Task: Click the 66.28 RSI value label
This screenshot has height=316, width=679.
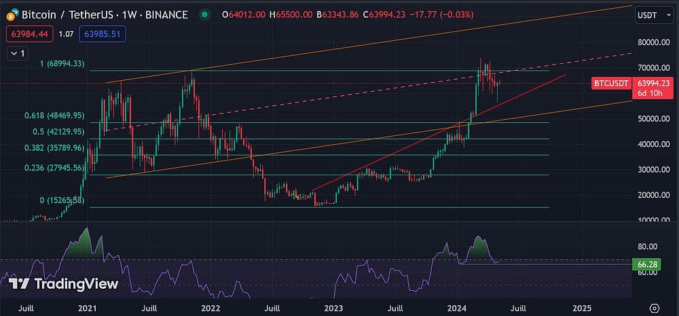Action: [646, 264]
